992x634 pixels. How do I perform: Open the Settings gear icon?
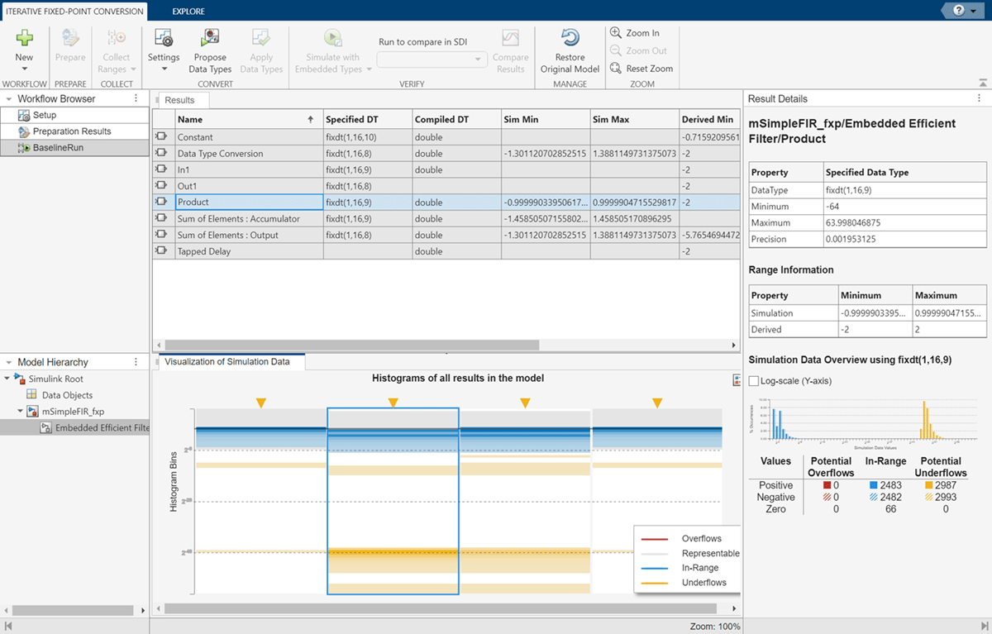[x=164, y=38]
